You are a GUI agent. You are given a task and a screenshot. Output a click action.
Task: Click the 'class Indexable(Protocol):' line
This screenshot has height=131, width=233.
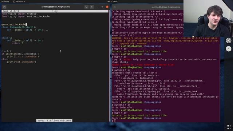pos(19,27)
